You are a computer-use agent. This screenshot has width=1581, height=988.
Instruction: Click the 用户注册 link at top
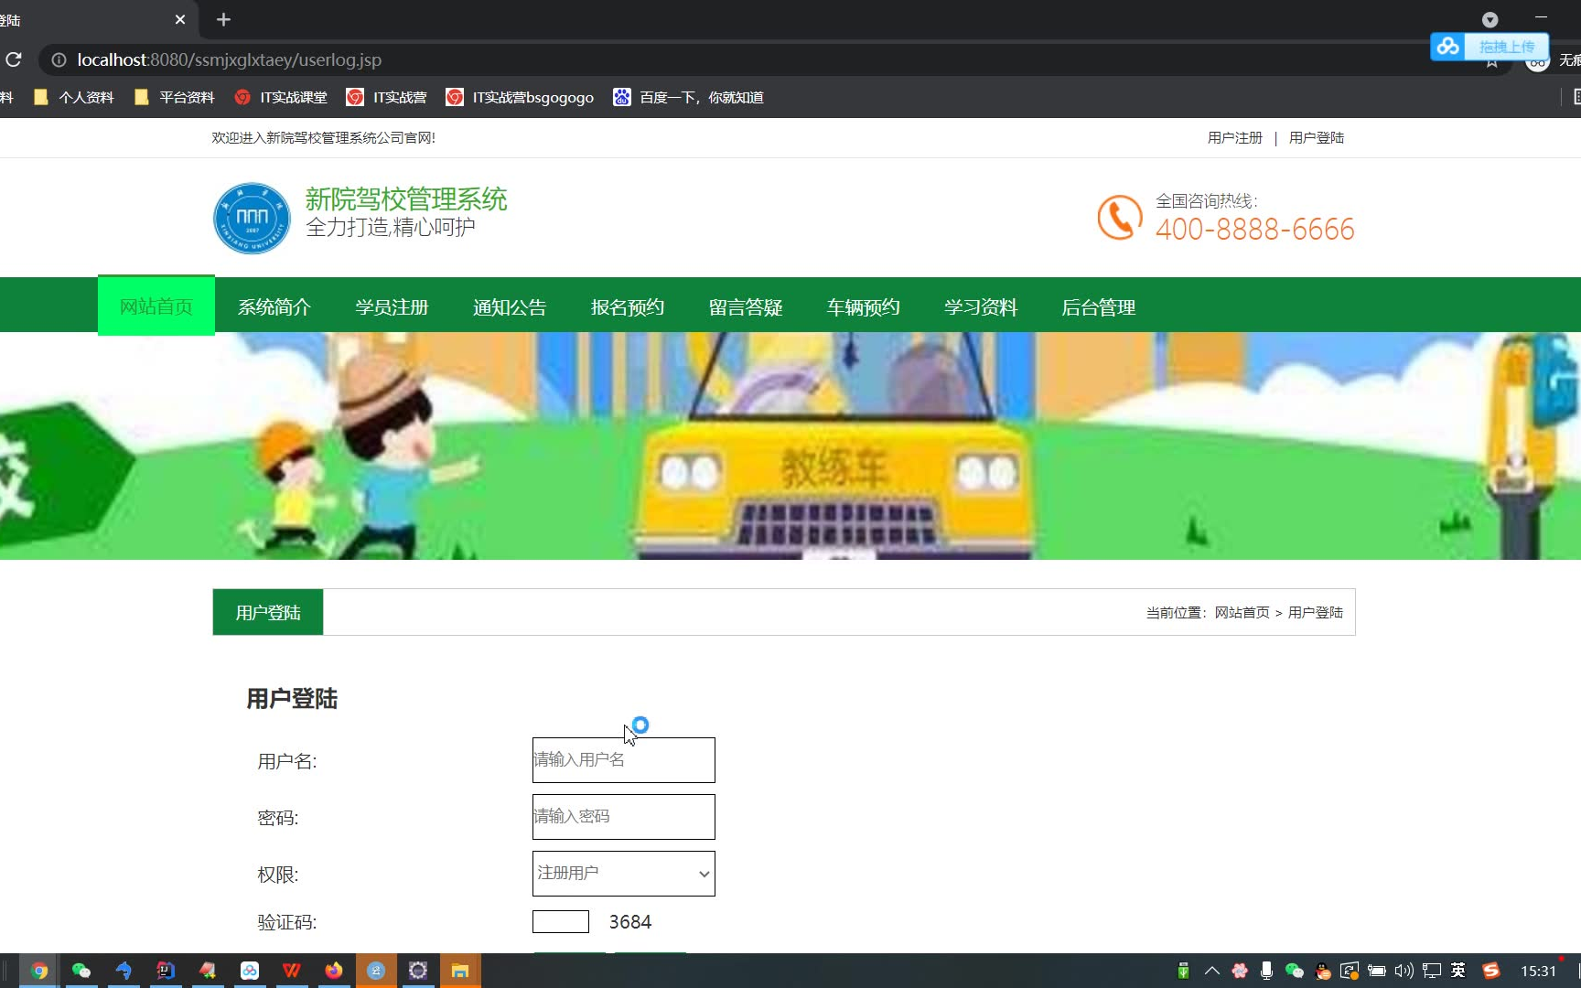pyautogui.click(x=1234, y=137)
